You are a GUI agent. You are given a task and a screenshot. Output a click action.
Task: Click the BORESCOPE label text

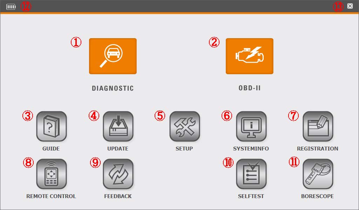click(317, 196)
